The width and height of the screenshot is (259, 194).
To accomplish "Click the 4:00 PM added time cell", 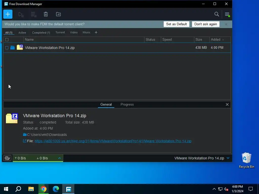I will point(217,47).
